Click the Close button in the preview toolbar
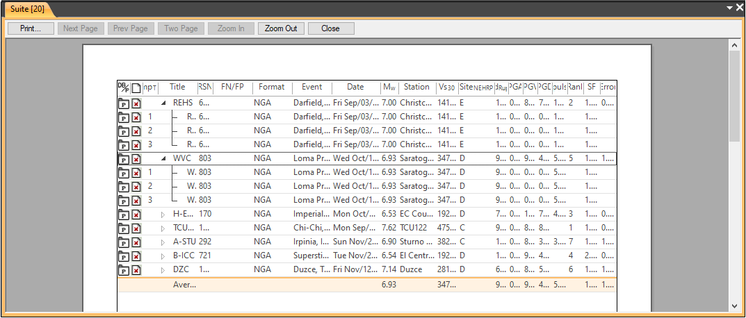 coord(331,28)
